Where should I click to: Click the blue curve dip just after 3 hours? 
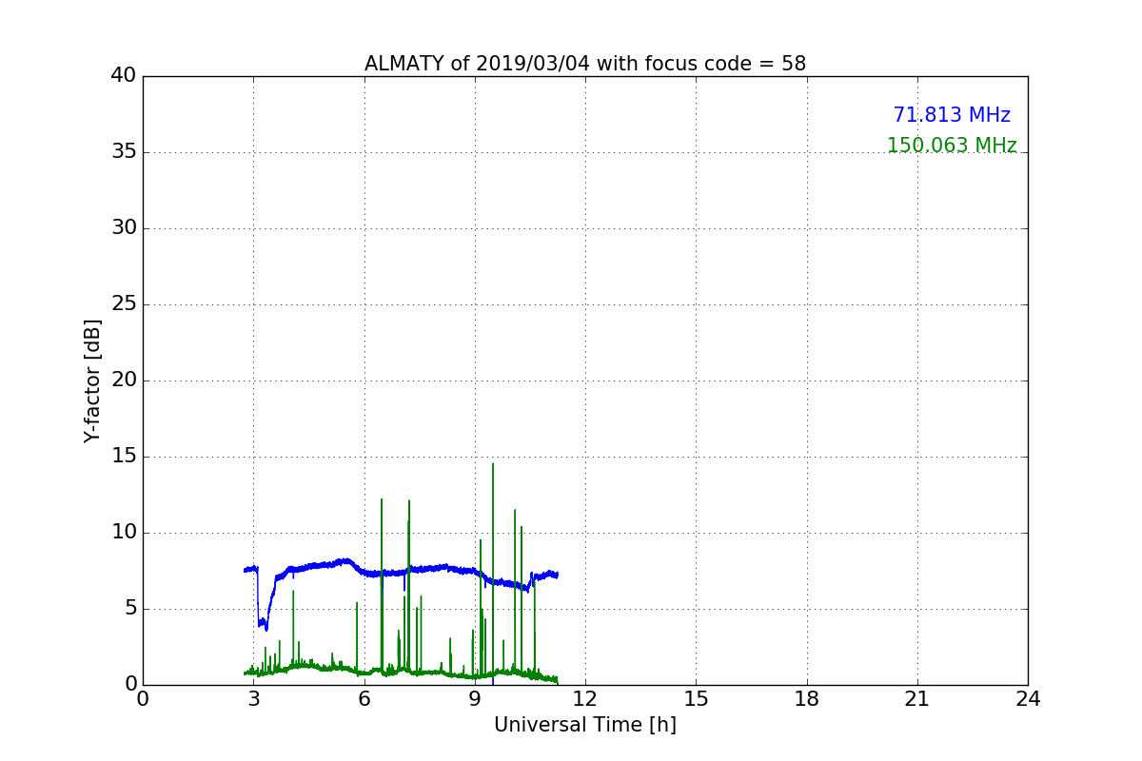tap(262, 623)
